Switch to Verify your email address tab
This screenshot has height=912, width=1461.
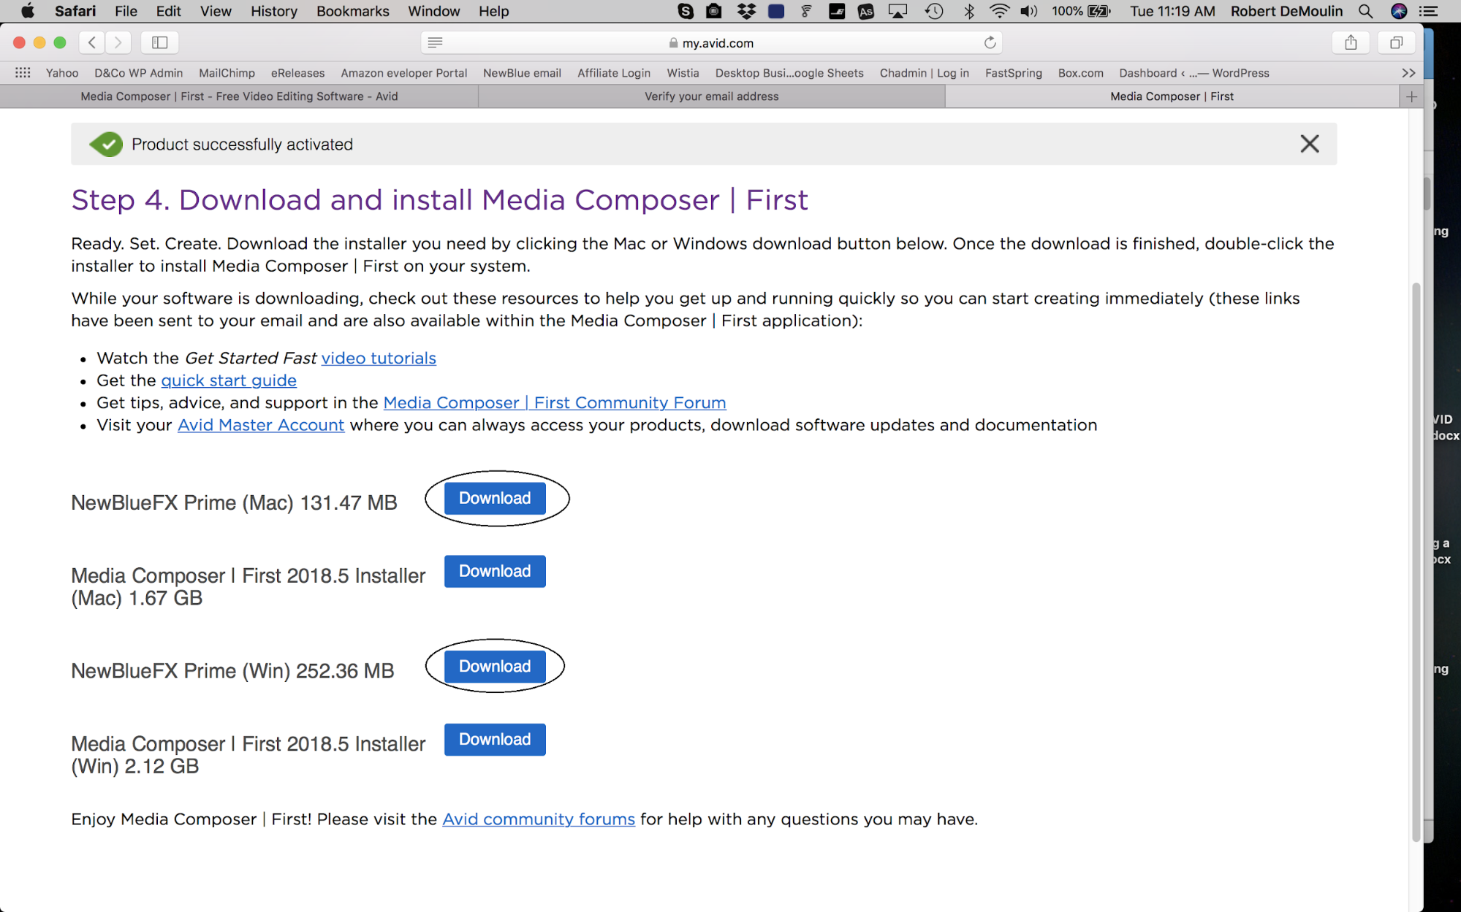[711, 96]
